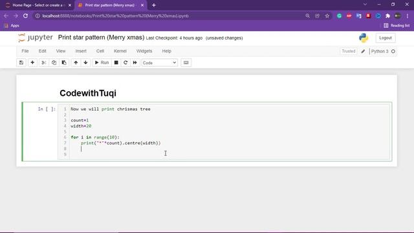Image resolution: width=414 pixels, height=233 pixels.
Task: Click the Jupyter logo
Action: click(x=36, y=38)
